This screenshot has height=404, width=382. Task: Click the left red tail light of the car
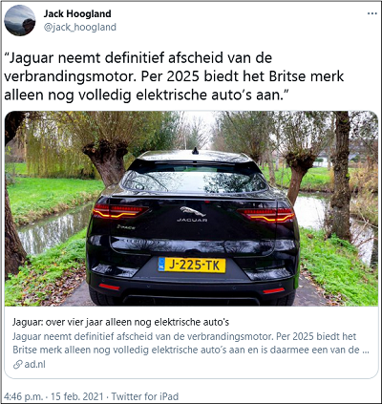pos(119,211)
